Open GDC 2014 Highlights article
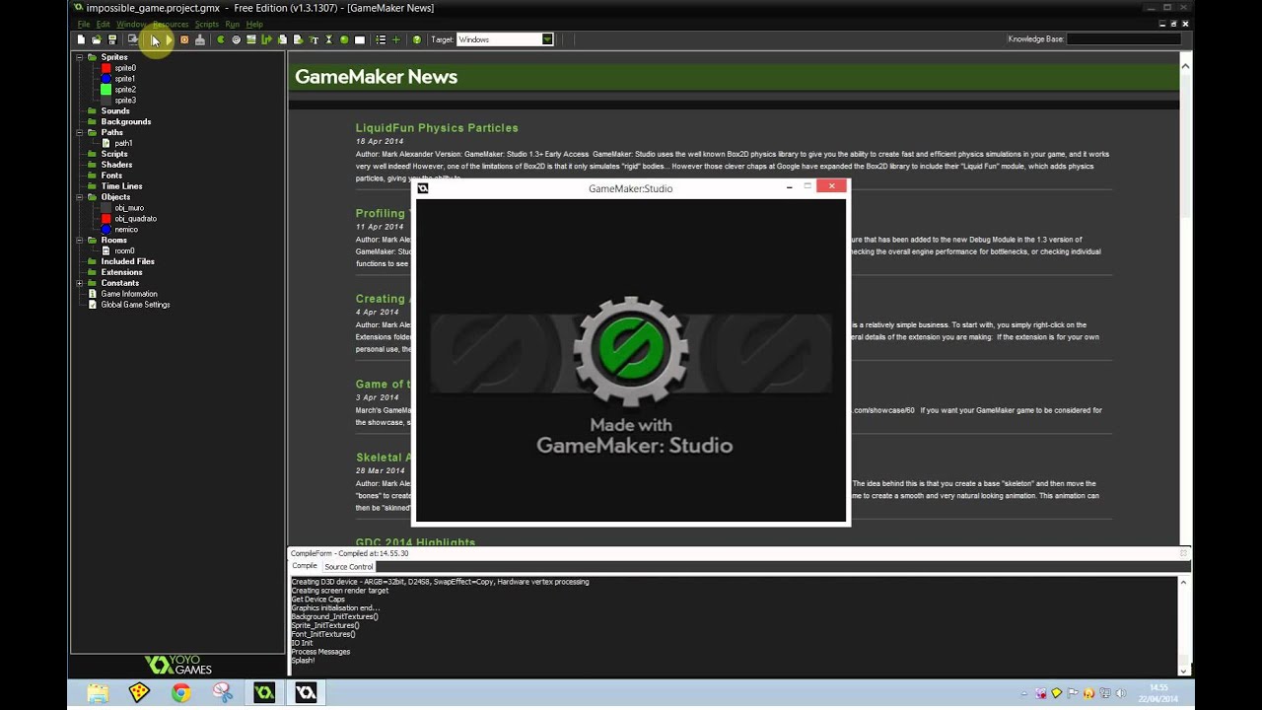This screenshot has width=1262, height=710. (x=415, y=542)
